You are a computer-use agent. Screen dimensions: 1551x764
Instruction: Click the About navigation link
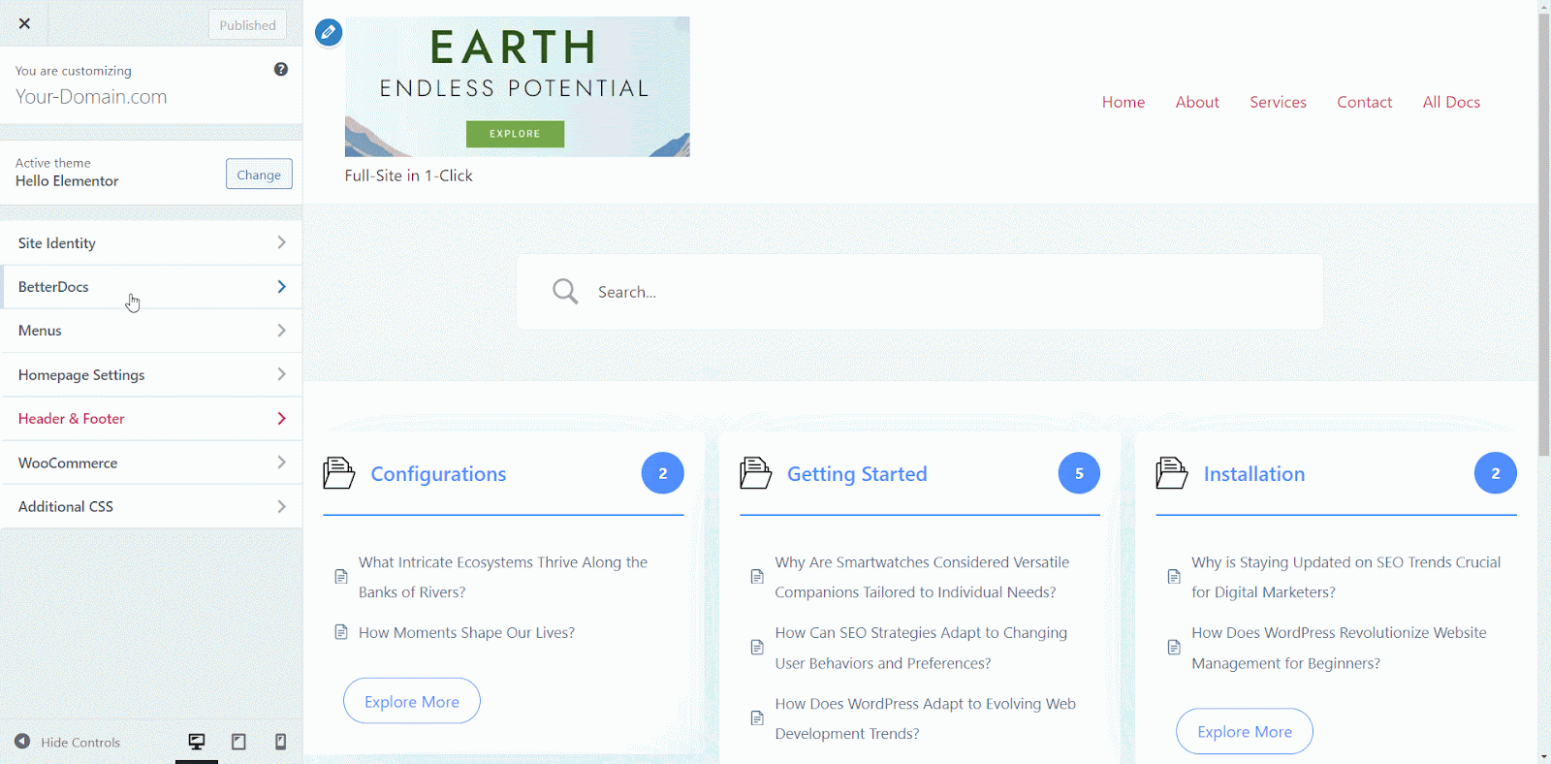click(x=1197, y=102)
